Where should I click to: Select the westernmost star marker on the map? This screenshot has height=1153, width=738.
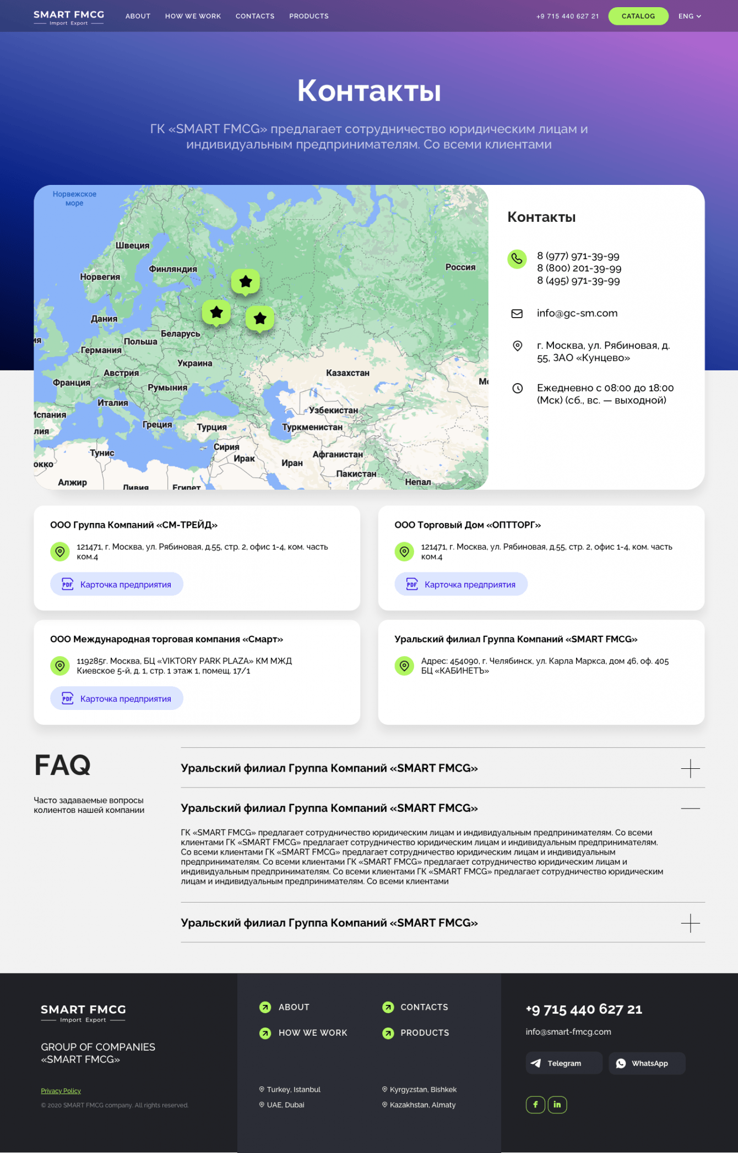216,313
